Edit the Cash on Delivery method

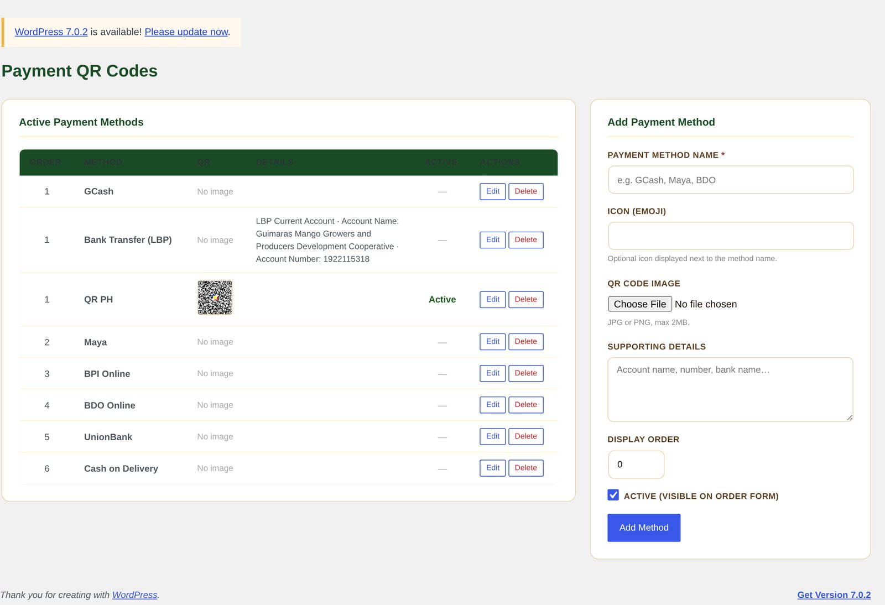coord(492,468)
